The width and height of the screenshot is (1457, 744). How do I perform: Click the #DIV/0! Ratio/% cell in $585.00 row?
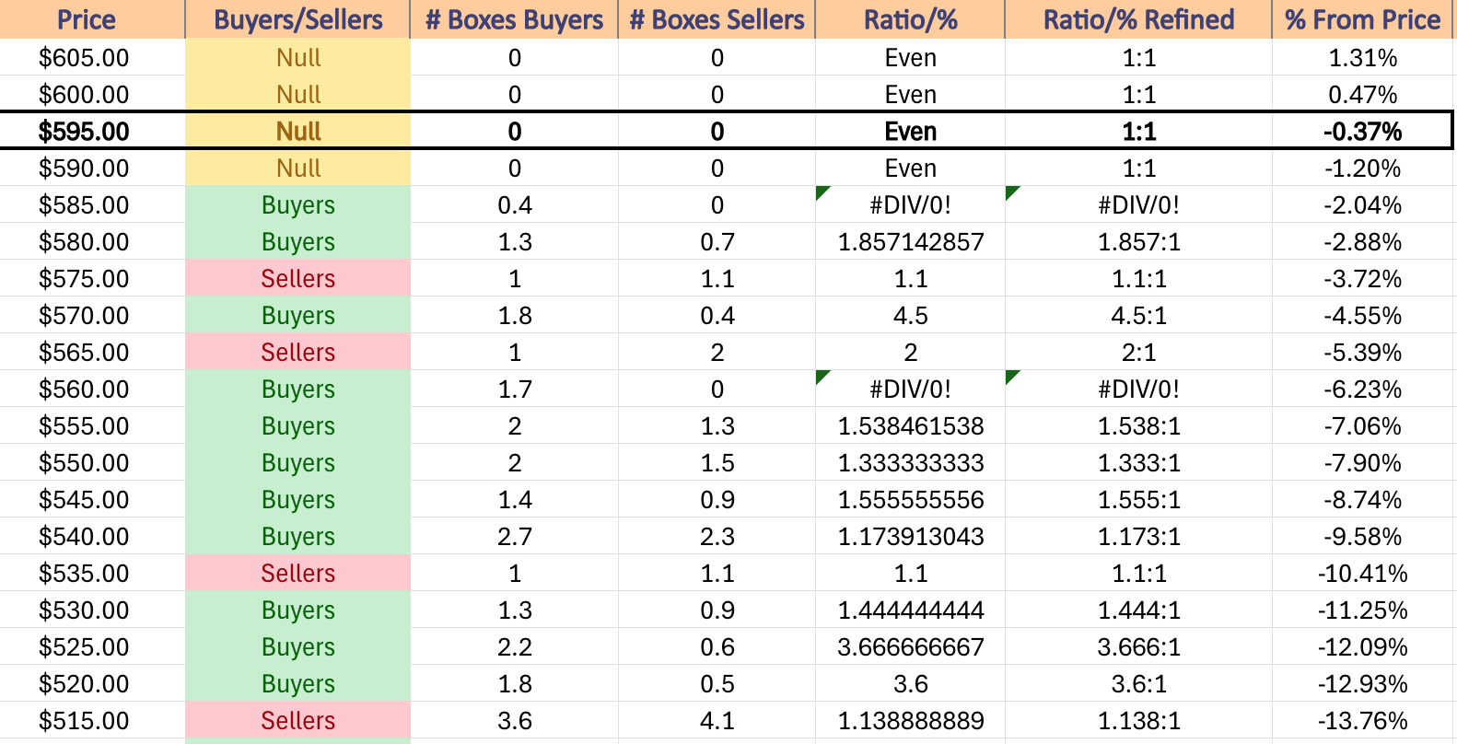pos(910,204)
